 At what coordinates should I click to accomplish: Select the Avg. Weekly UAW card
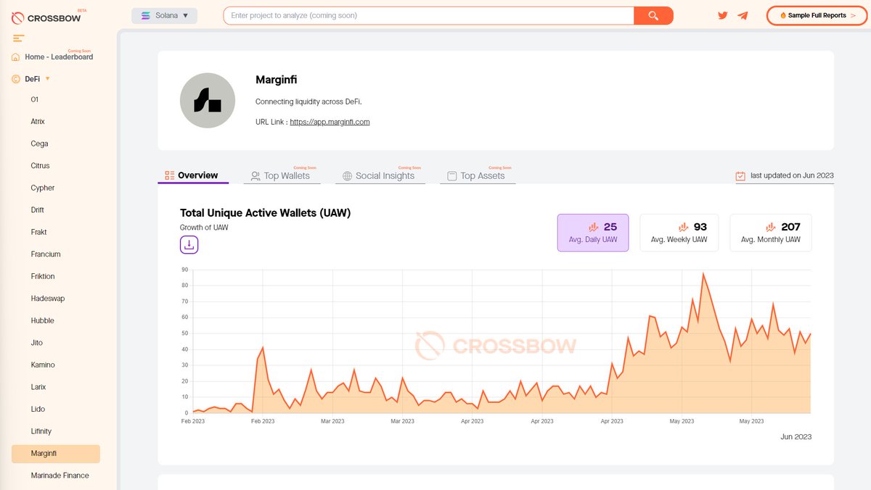click(x=679, y=233)
